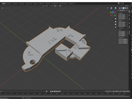The width and height of the screenshot is (132, 99).
Task: Open the proportional editing falloff dropdown
Action: [62, 6]
